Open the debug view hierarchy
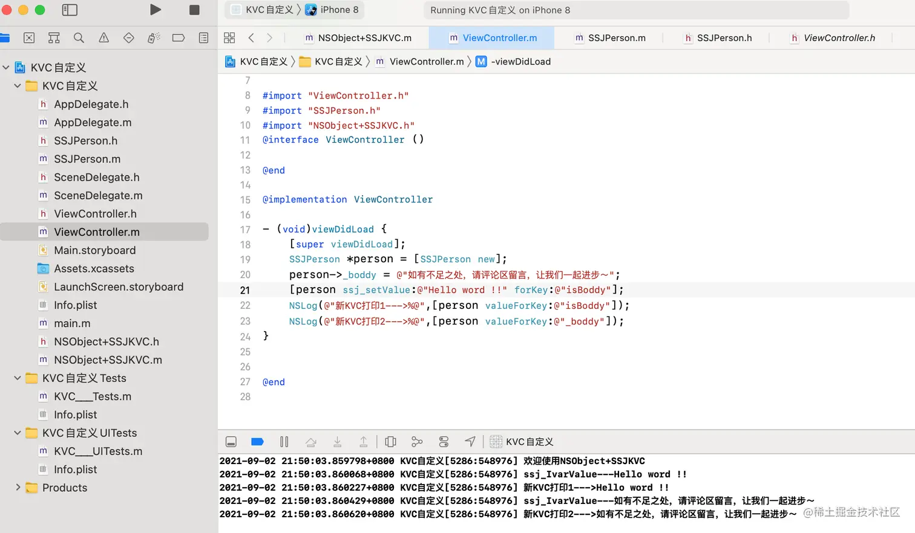915x533 pixels. pos(391,442)
